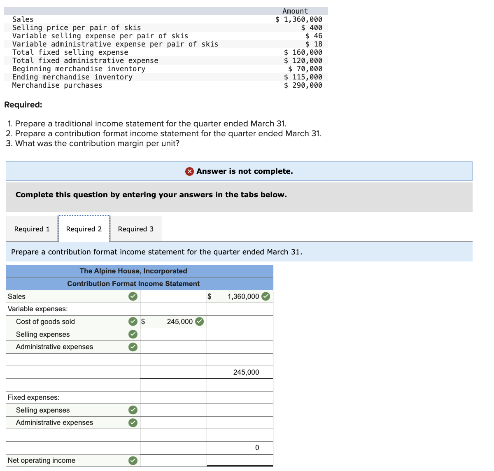The width and height of the screenshot is (494, 471).
Task: Click the checkmark next to Cost of goods sold
Action: (133, 322)
